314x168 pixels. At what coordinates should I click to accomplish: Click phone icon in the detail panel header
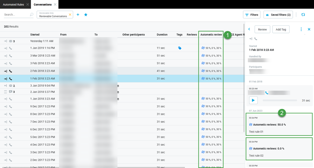pyautogui.click(x=256, y=39)
